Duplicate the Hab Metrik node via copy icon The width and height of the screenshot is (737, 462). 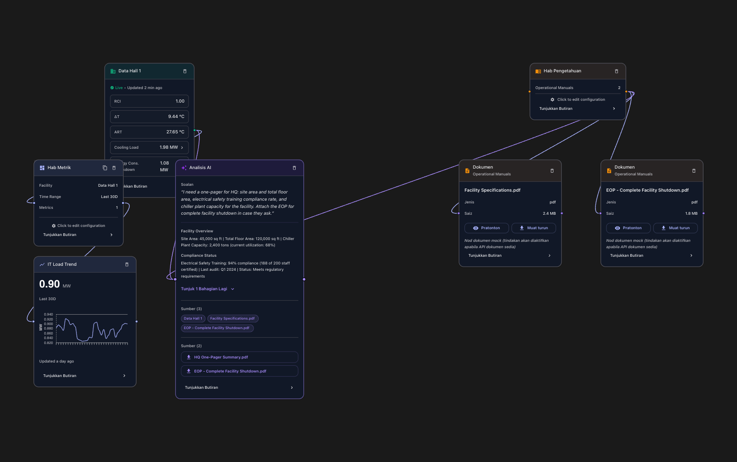tap(104, 167)
